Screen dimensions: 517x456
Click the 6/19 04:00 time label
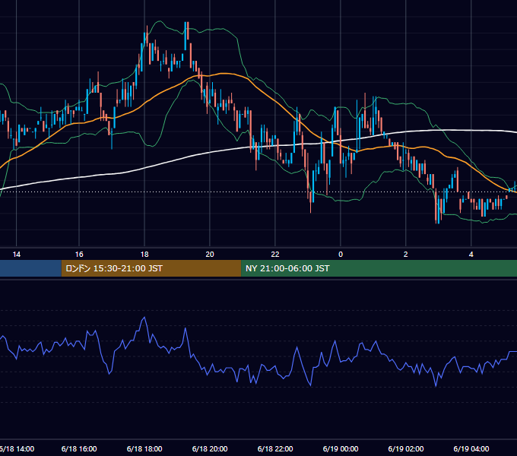(x=471, y=448)
